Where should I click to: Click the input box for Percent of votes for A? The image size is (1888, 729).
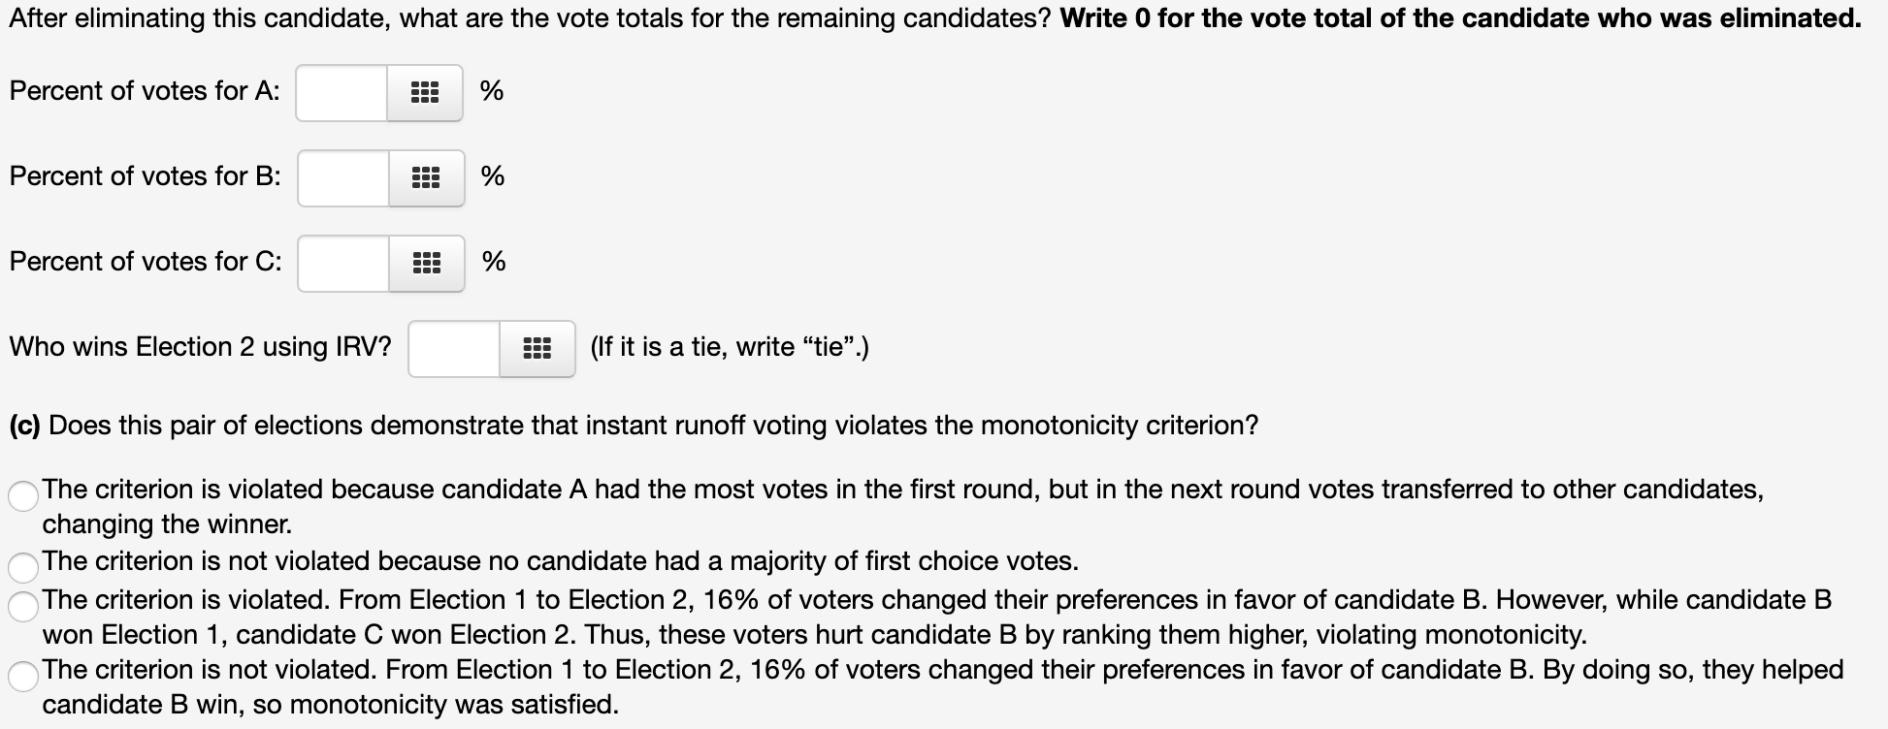[342, 92]
